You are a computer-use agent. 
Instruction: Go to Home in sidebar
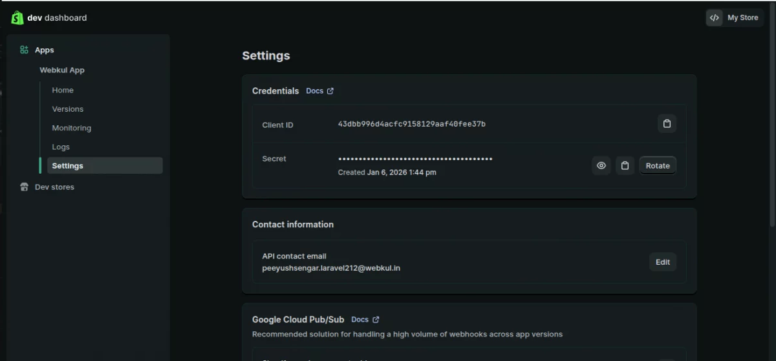[63, 90]
